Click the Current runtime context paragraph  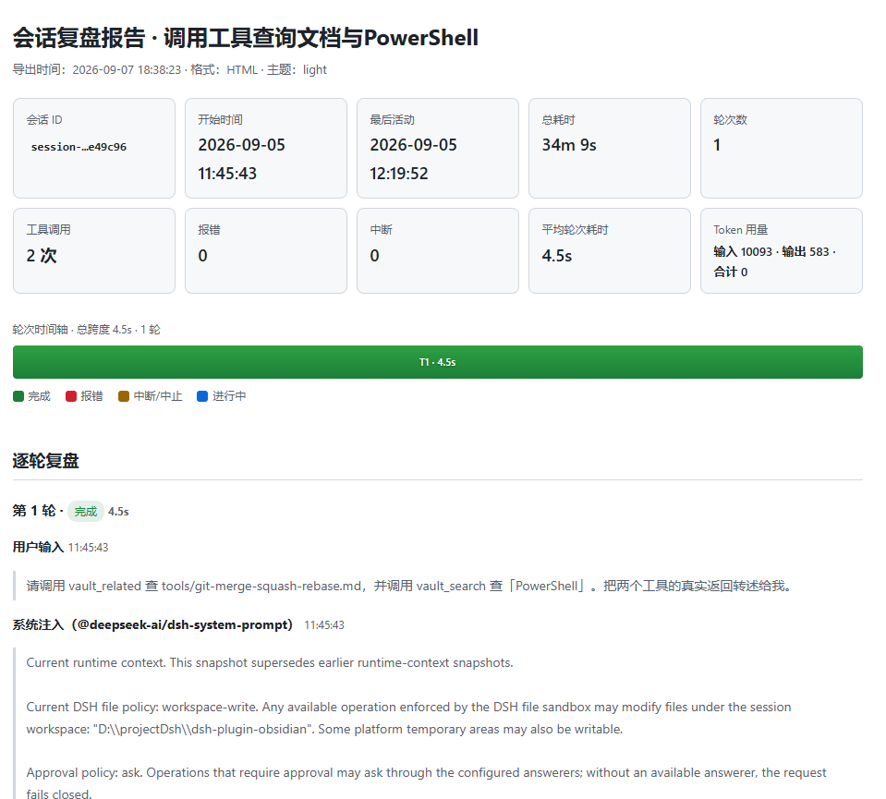[270, 663]
